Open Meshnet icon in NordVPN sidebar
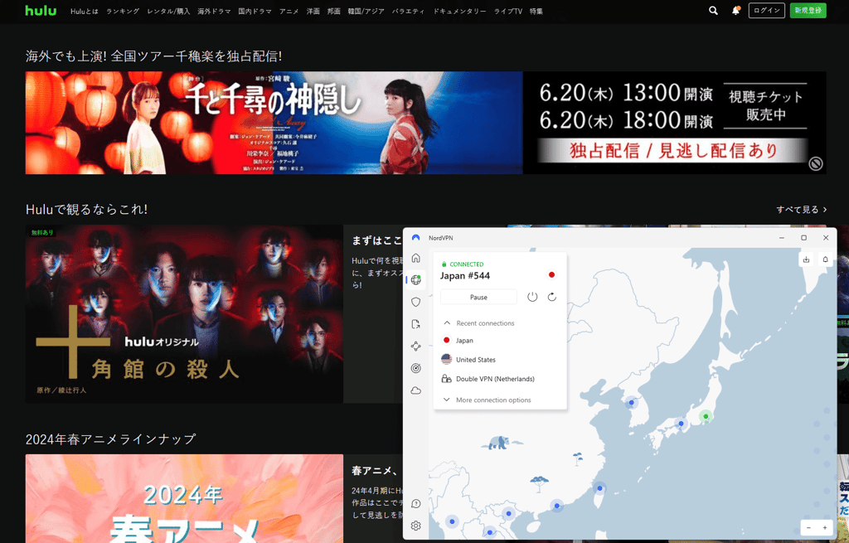Viewport: 849px width, 543px height. pos(416,346)
